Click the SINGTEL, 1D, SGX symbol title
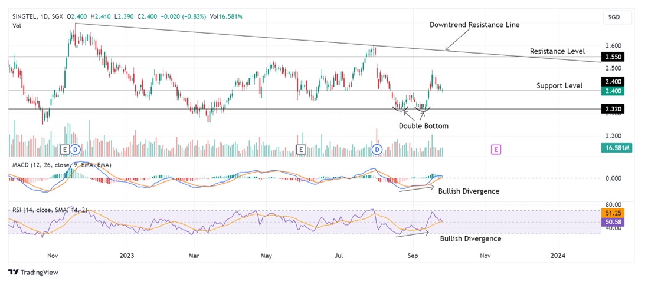This screenshot has height=285, width=648. tap(38, 17)
